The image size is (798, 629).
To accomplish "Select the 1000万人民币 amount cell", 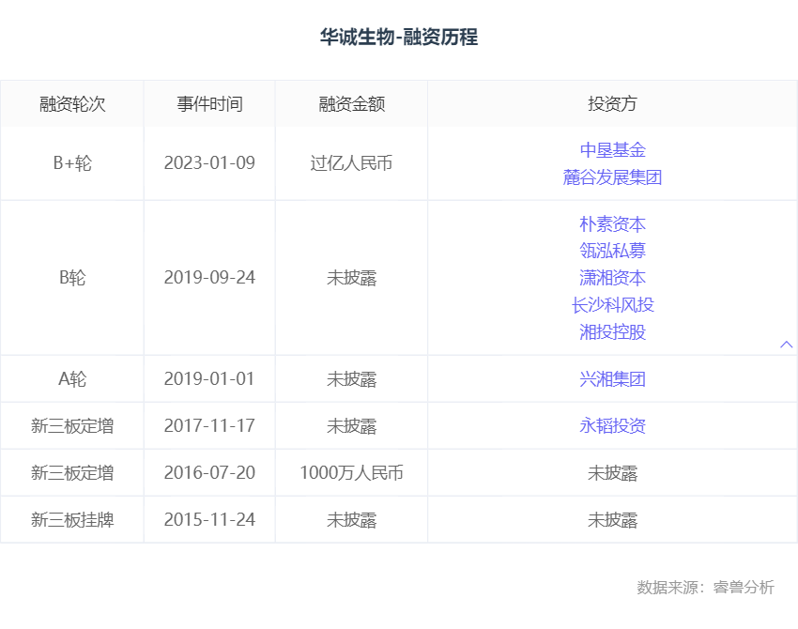I will 352,473.
